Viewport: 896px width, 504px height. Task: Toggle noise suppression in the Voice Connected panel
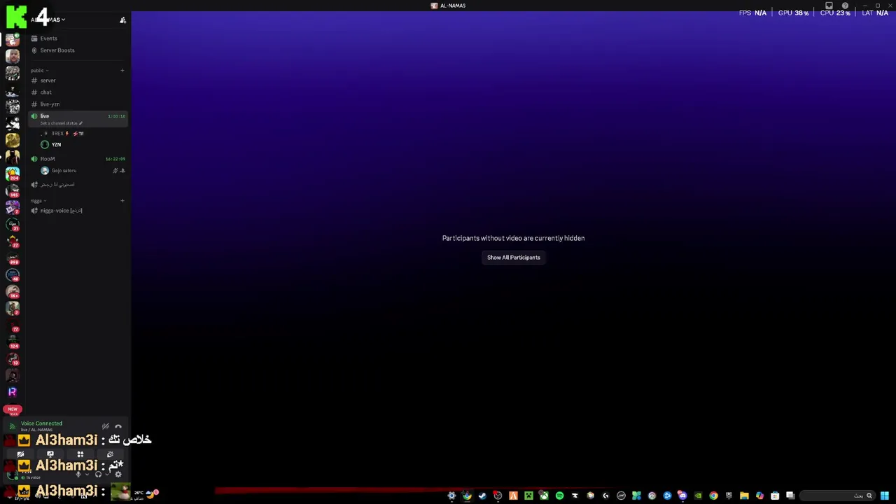tap(106, 426)
